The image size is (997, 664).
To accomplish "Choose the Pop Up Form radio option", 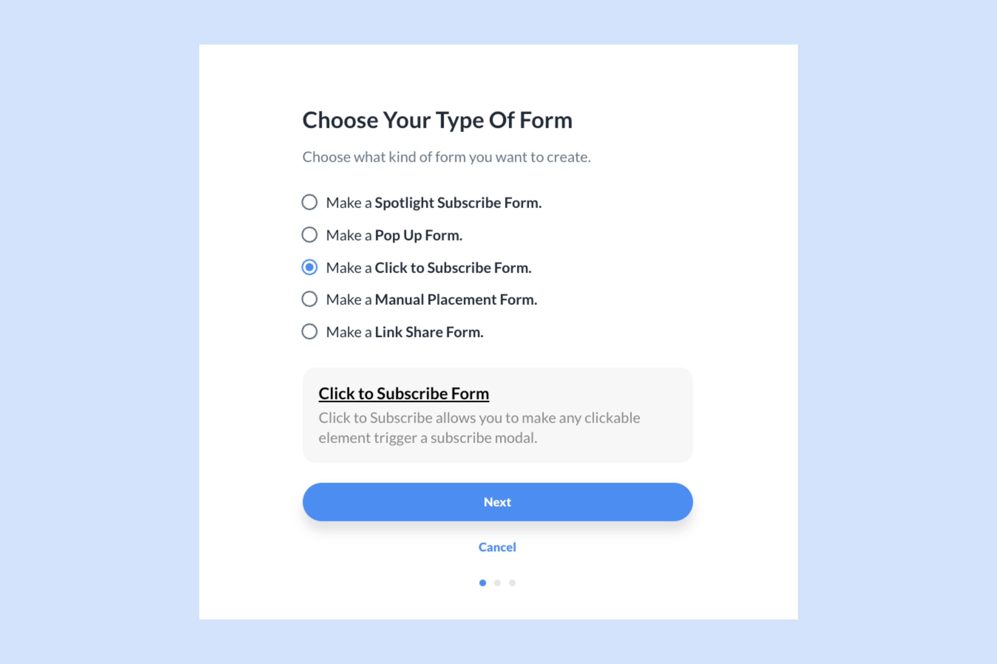I will point(309,235).
